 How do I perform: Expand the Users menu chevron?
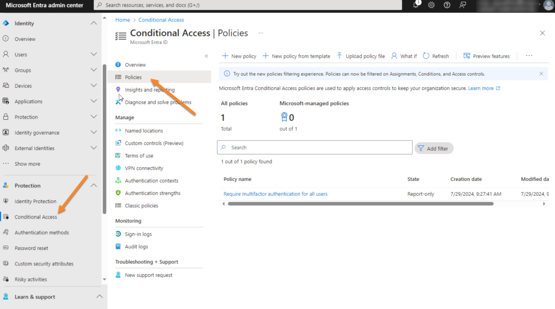pos(94,54)
